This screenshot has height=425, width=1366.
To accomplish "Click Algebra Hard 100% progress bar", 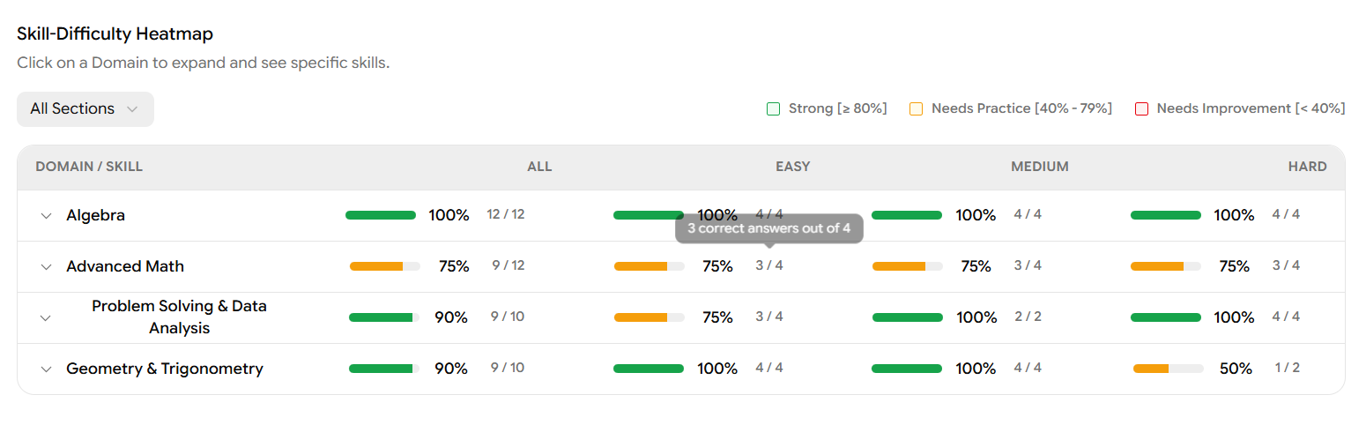I will [x=1165, y=215].
